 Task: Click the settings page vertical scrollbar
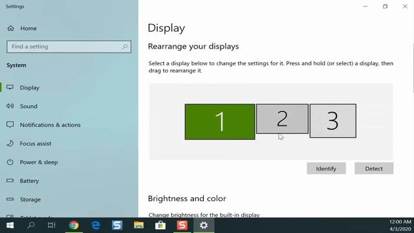413,67
